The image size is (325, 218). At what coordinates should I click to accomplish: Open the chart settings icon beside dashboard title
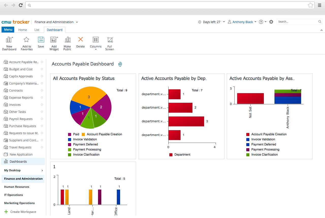(120, 64)
